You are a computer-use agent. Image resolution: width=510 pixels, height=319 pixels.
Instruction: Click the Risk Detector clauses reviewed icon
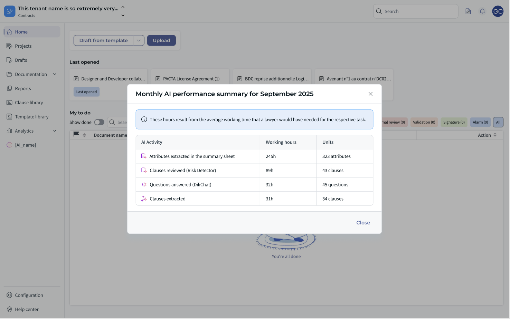pyautogui.click(x=144, y=170)
